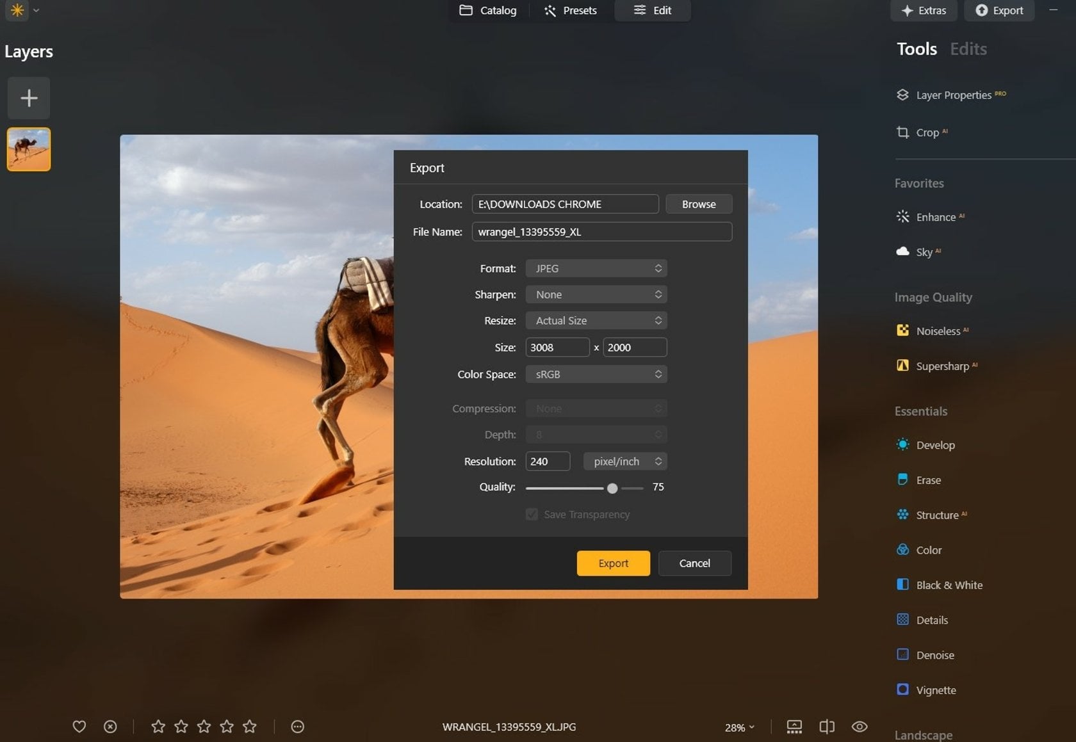Open the Crop tool
The width and height of the screenshot is (1076, 742).
[x=927, y=133]
